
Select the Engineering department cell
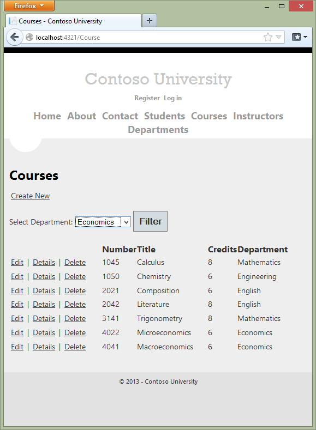point(257,276)
